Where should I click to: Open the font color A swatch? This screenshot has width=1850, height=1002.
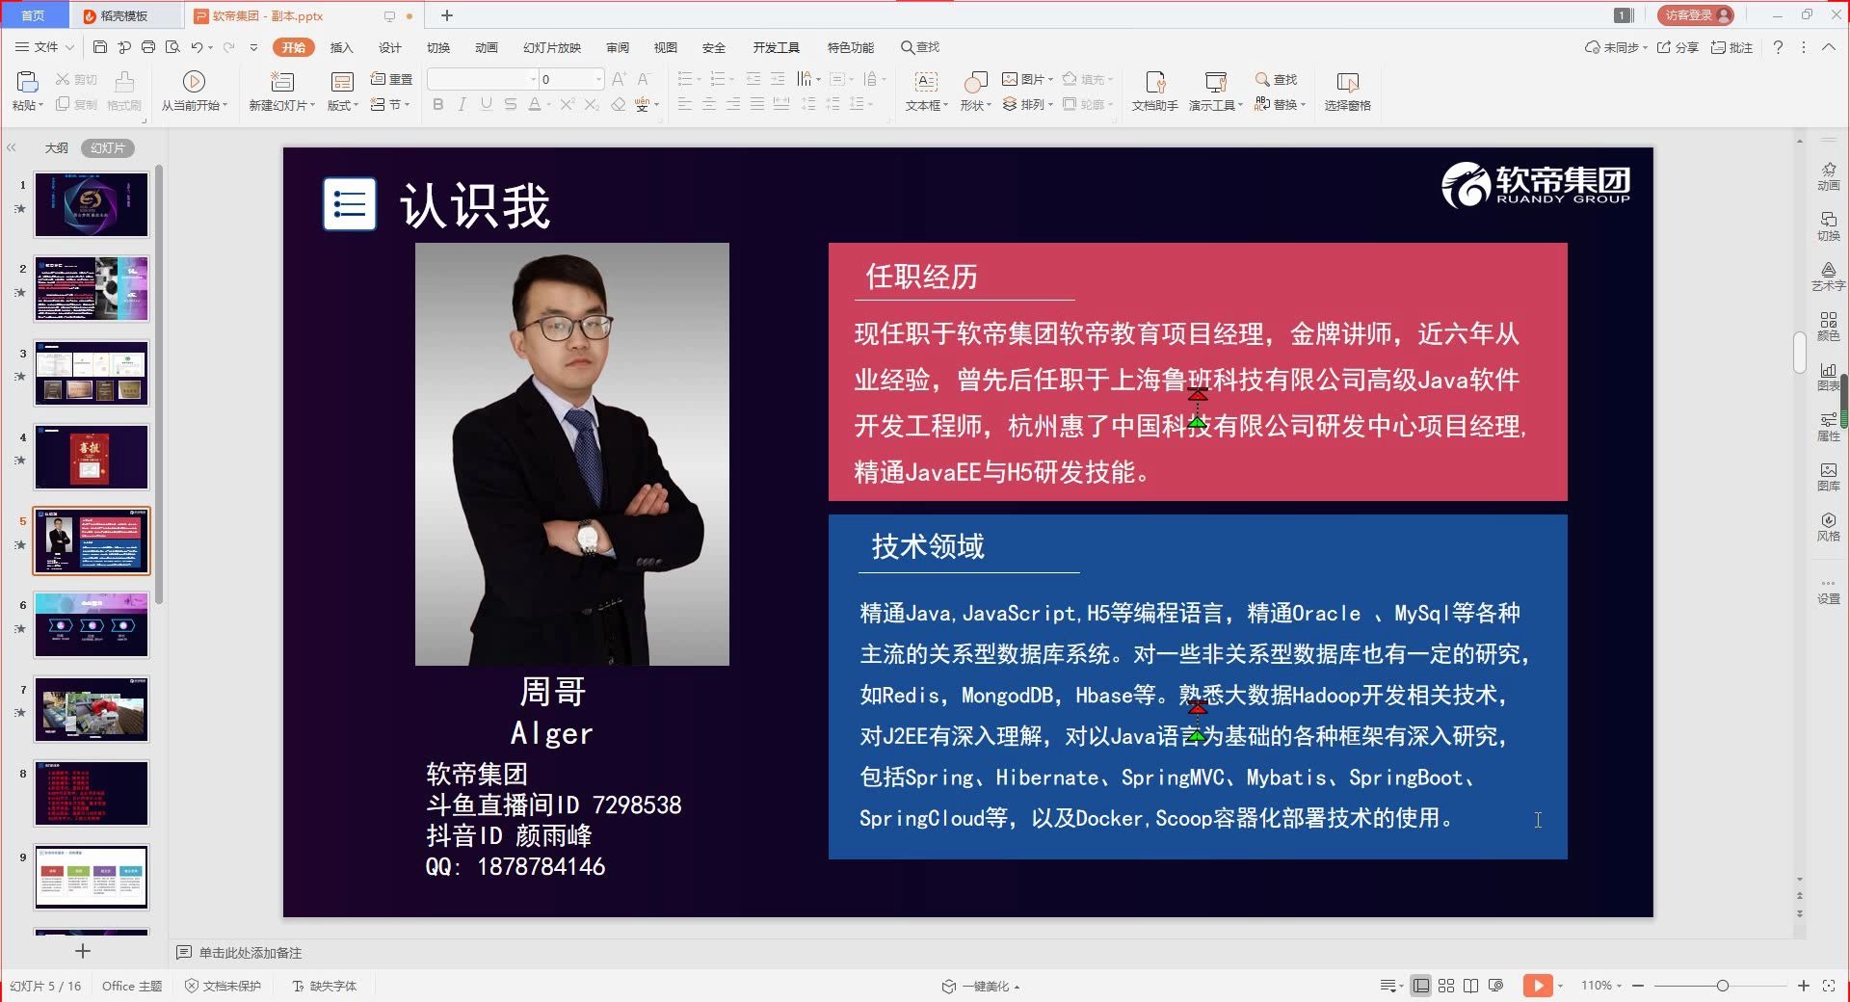tap(535, 104)
